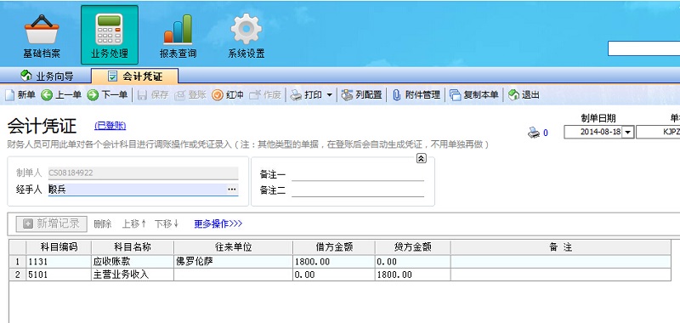Click the 科目编码 column header
The image size is (680, 323).
point(59,247)
